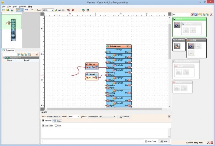Open the Arduino menu
Image resolution: width=215 pixels, height=146 pixels.
[22, 6]
